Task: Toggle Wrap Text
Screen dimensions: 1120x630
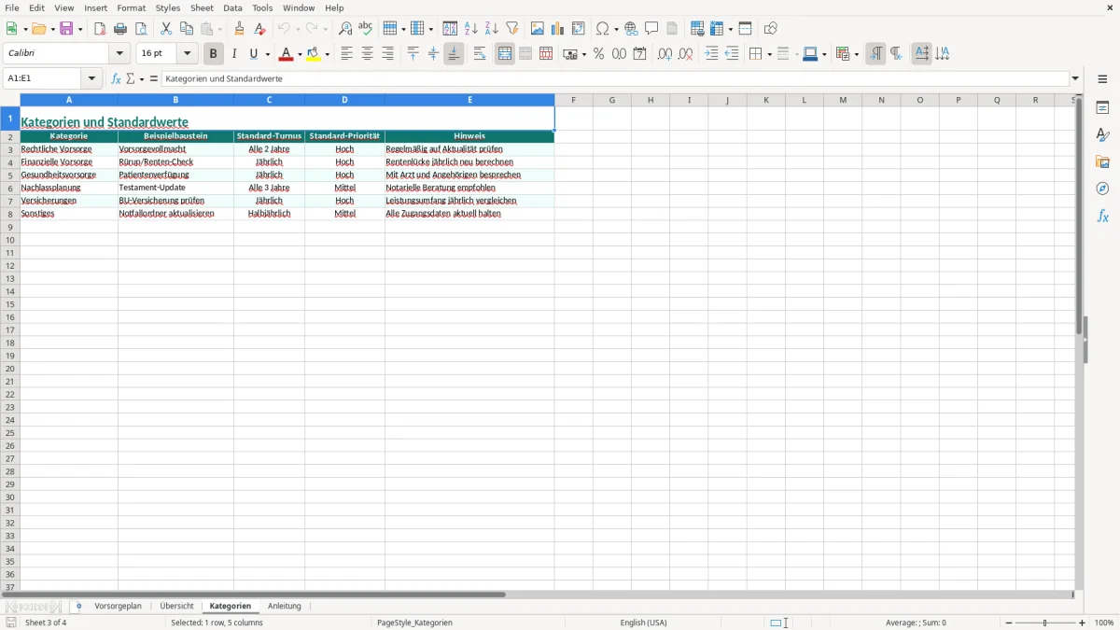Action: tap(480, 54)
